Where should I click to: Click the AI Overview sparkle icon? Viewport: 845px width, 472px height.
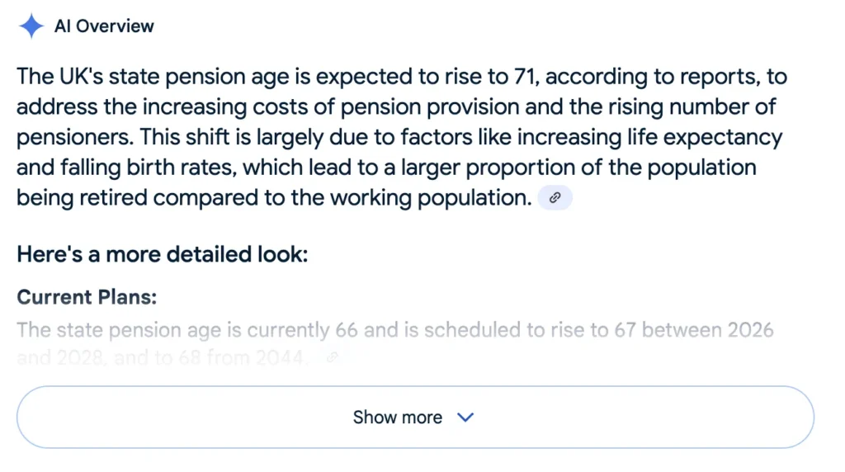point(31,26)
